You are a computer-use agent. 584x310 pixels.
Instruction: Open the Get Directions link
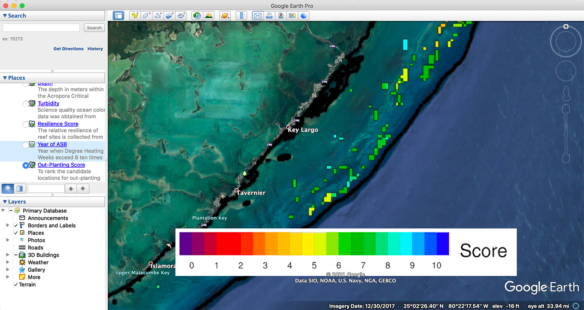(x=68, y=49)
